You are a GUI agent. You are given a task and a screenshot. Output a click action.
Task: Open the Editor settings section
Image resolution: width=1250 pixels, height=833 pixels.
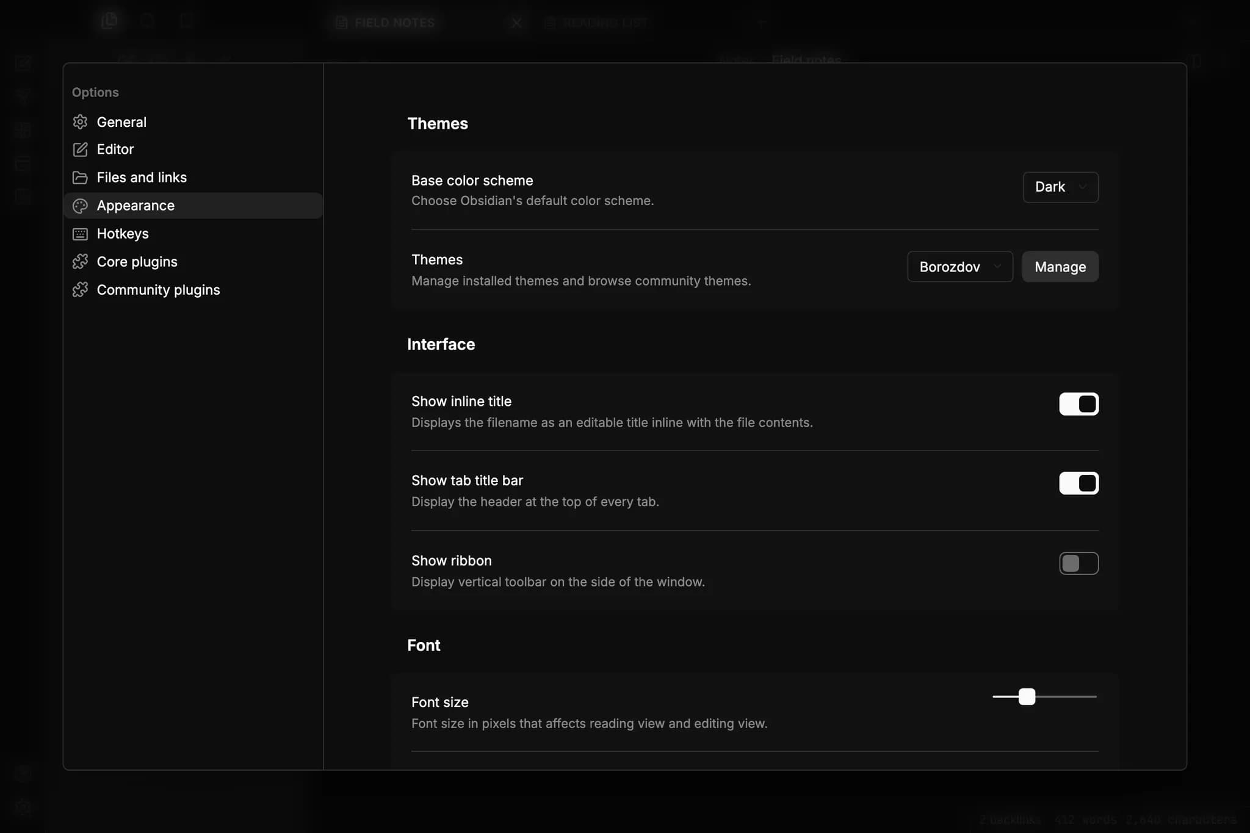pos(193,150)
